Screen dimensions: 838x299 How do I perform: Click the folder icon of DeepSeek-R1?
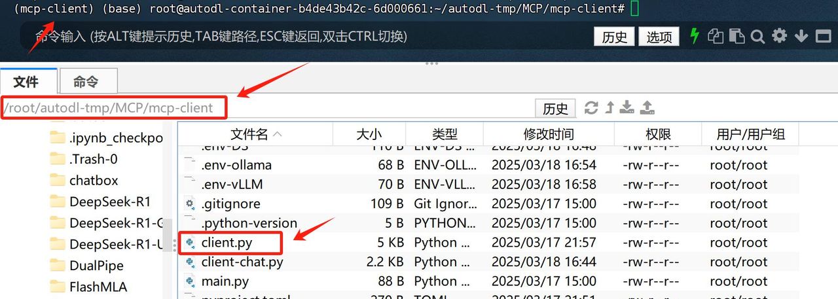(58, 202)
